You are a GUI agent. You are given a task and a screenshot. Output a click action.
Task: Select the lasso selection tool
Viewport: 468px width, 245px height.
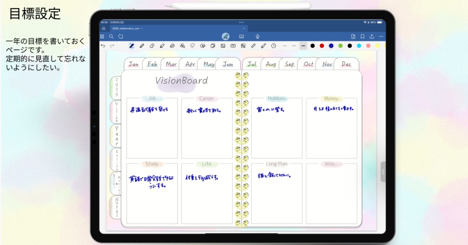coord(192,46)
